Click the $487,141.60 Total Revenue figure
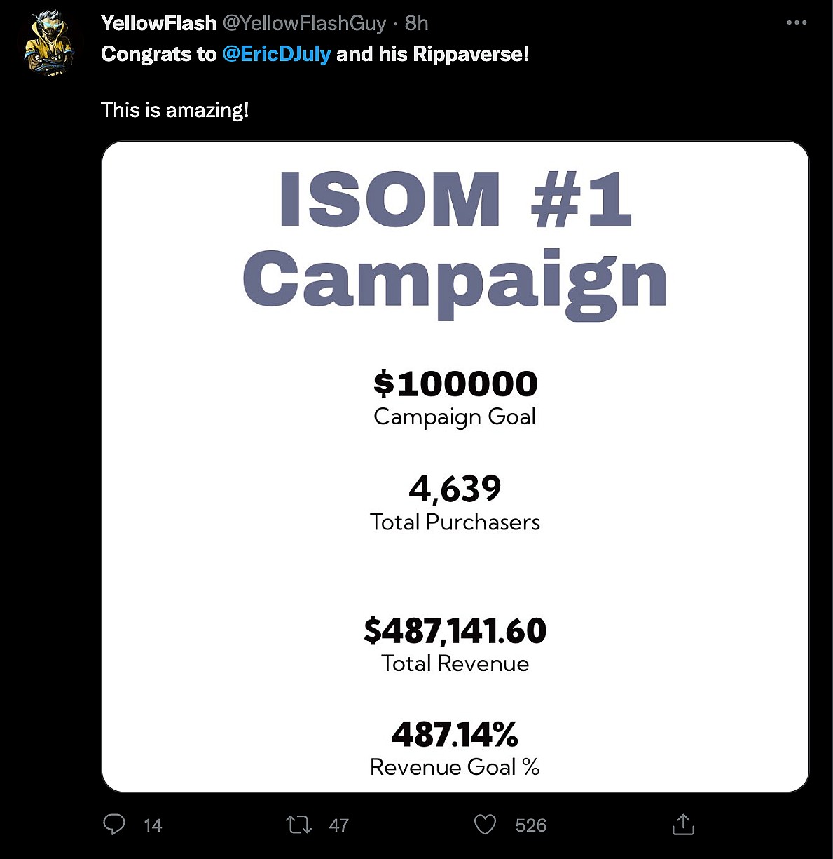 455,630
